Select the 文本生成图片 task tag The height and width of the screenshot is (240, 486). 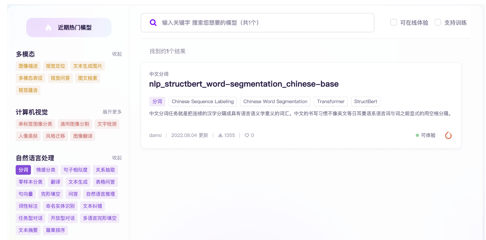(x=88, y=66)
